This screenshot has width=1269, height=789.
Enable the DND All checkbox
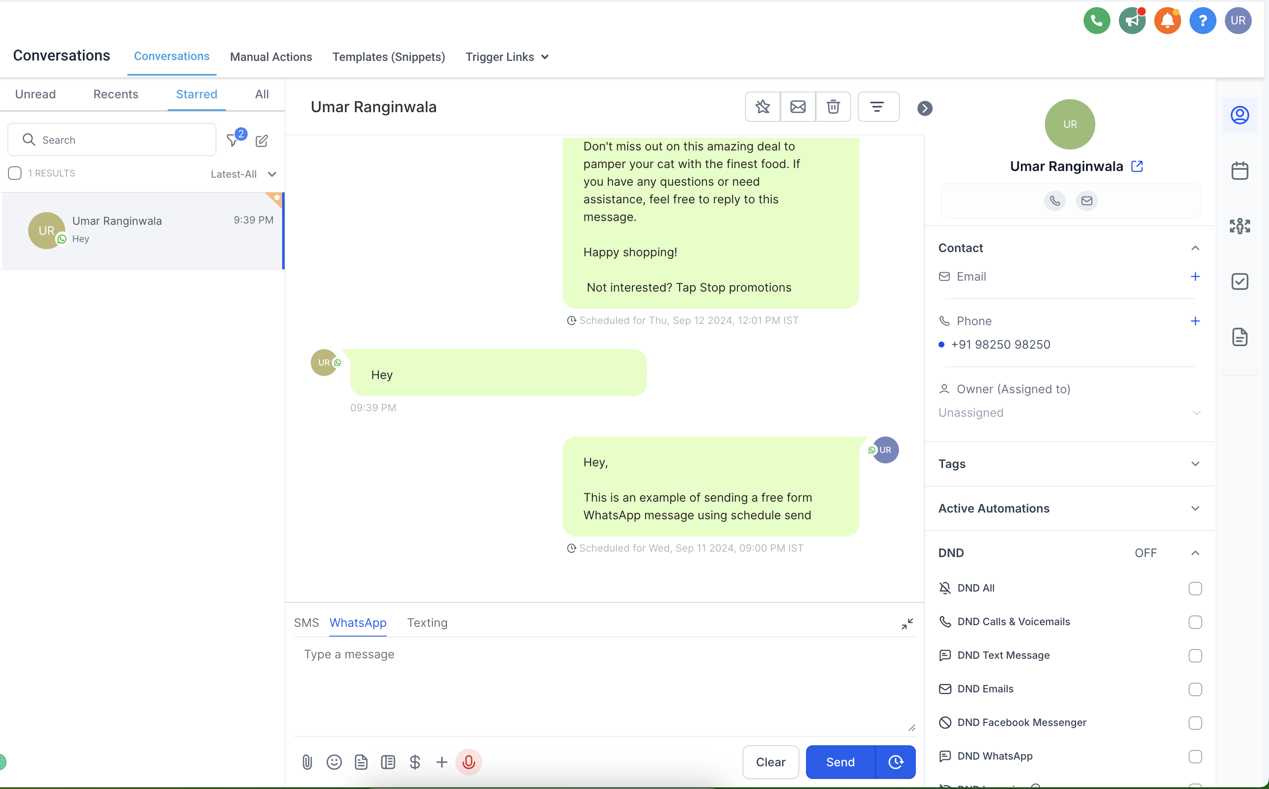coord(1195,589)
